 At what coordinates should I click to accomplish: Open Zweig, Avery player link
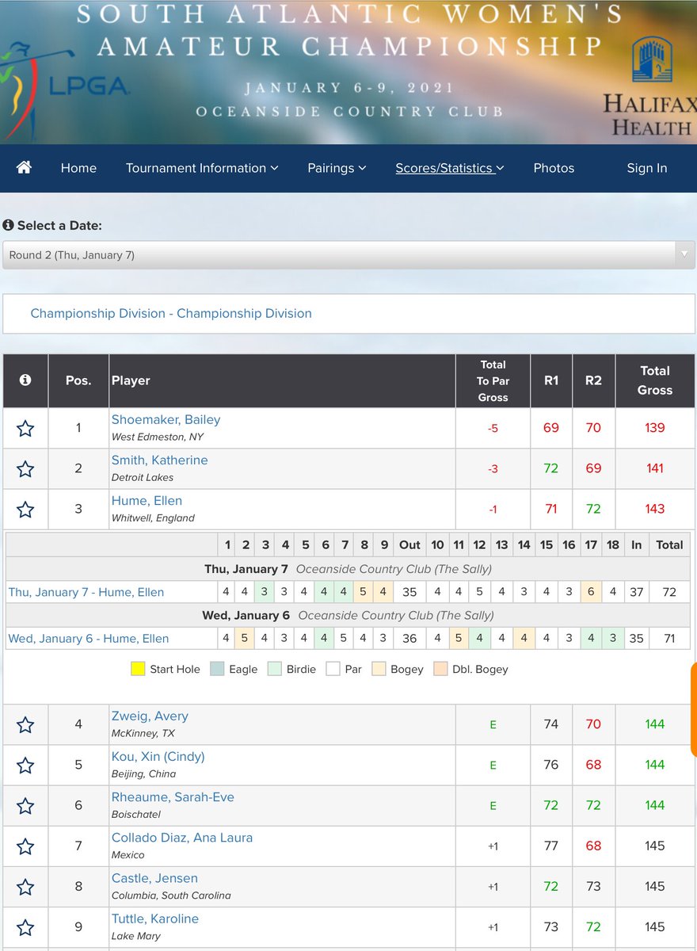(150, 716)
